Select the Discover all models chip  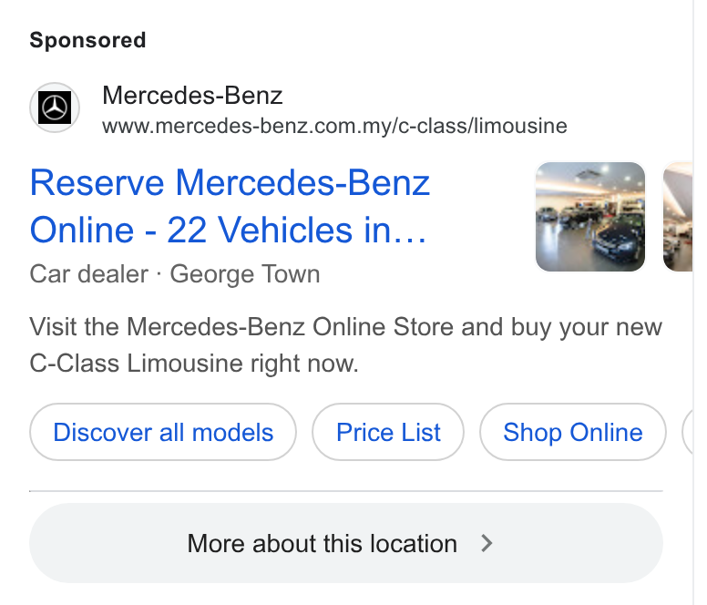click(163, 432)
